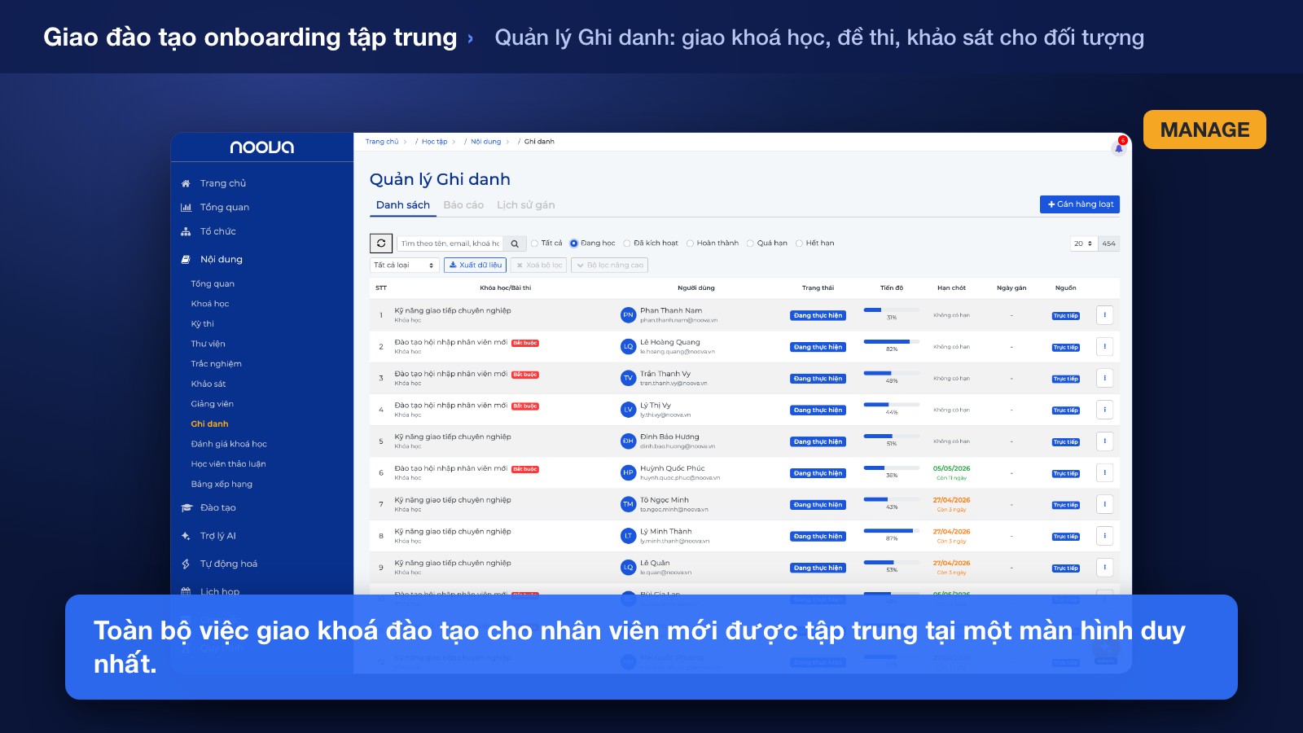Open the notification bell icon
Image resolution: width=1303 pixels, height=733 pixels.
(x=1119, y=148)
